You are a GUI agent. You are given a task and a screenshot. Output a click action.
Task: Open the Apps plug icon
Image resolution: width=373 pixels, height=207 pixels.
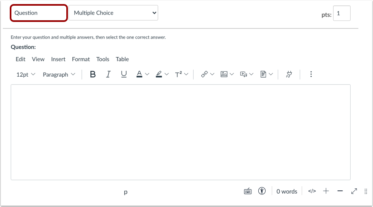289,74
